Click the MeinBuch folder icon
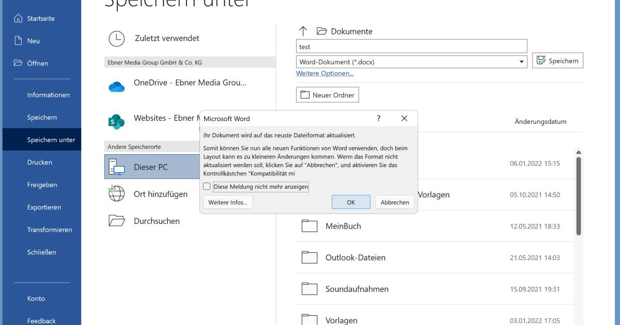 coord(309,226)
